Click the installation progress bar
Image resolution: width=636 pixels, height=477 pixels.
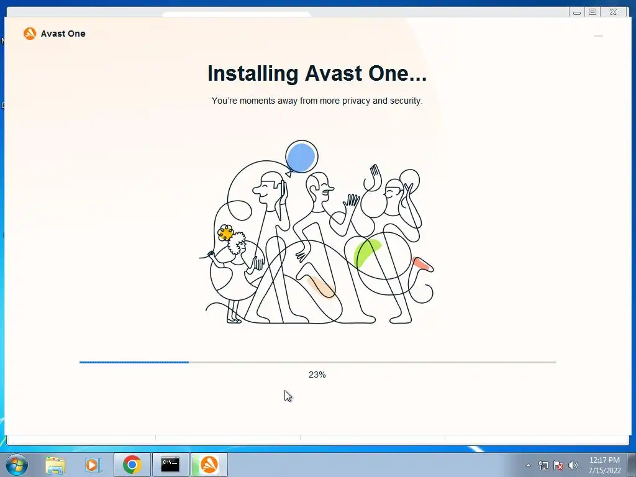tap(317, 362)
